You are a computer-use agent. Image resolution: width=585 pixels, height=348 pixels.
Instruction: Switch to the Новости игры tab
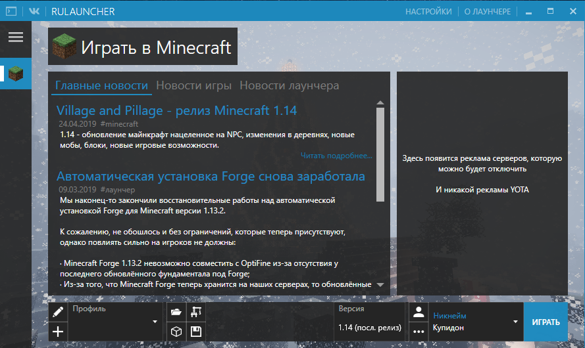pos(193,85)
